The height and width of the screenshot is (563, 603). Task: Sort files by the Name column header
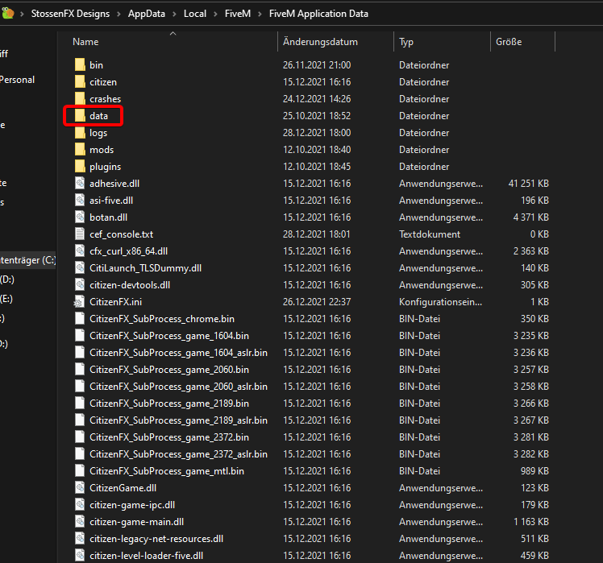tap(85, 42)
